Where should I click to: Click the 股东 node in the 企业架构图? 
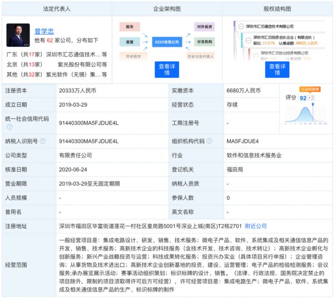pyautogui.click(x=129, y=26)
